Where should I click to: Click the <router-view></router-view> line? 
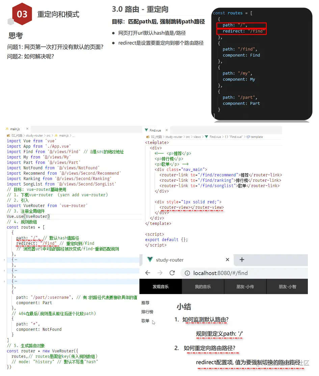pos(191,207)
